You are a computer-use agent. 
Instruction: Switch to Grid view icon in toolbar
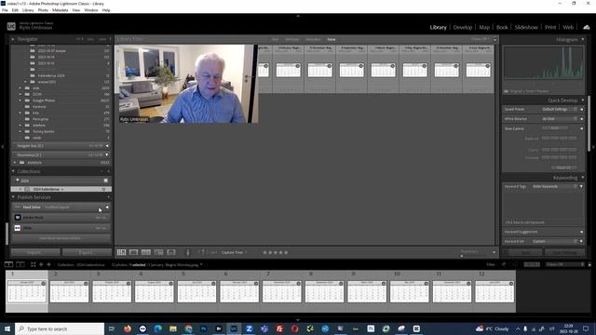pos(121,252)
